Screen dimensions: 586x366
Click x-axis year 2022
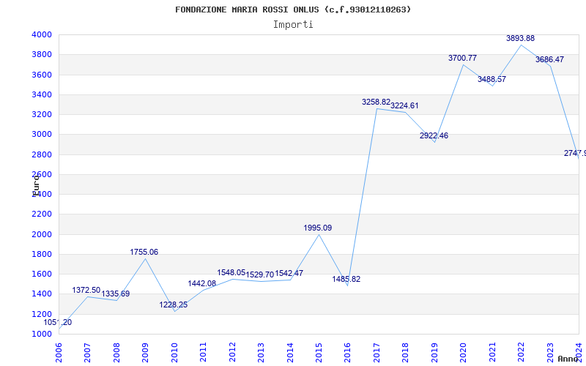[522, 353]
